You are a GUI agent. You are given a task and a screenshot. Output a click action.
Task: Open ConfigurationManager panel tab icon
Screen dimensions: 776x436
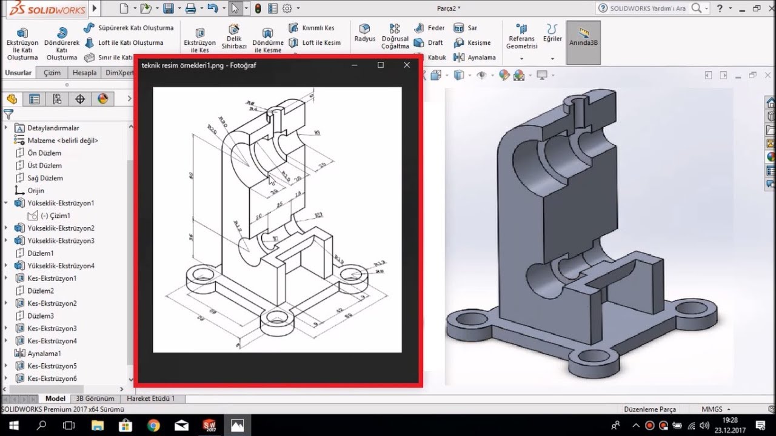(57, 99)
